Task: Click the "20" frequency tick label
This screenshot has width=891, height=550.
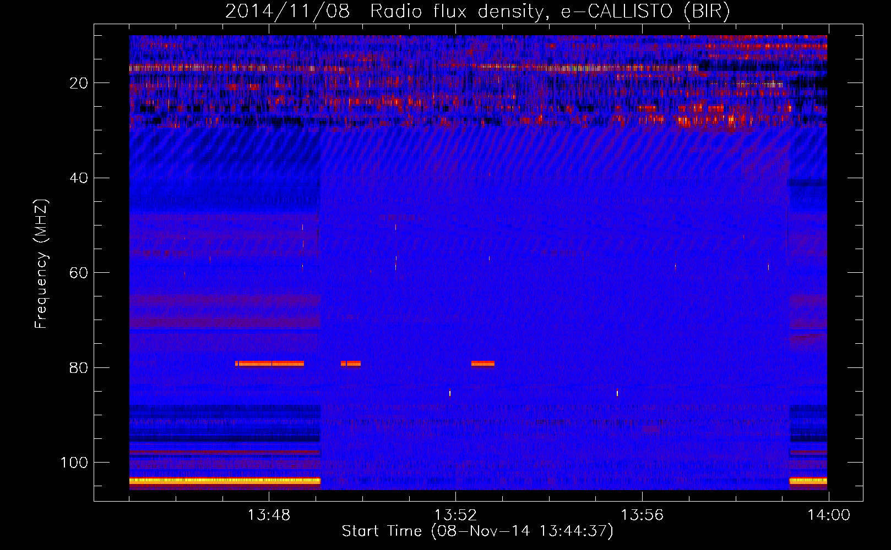Action: [79, 83]
